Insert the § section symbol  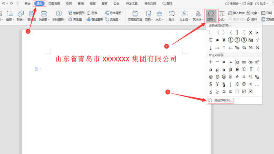coord(224,84)
